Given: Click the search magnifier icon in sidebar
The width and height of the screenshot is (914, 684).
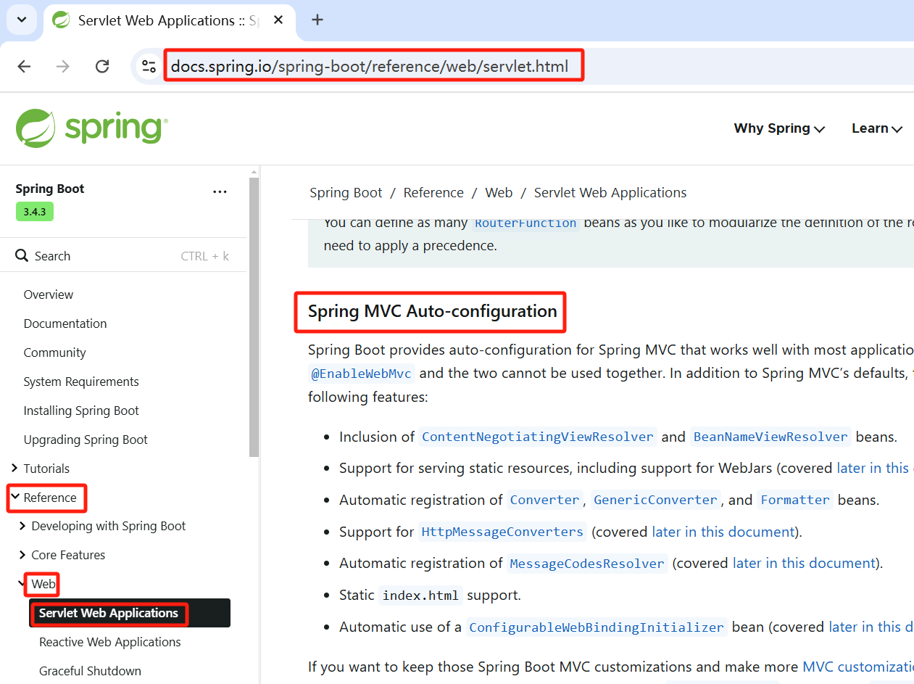Looking at the screenshot, I should (22, 256).
